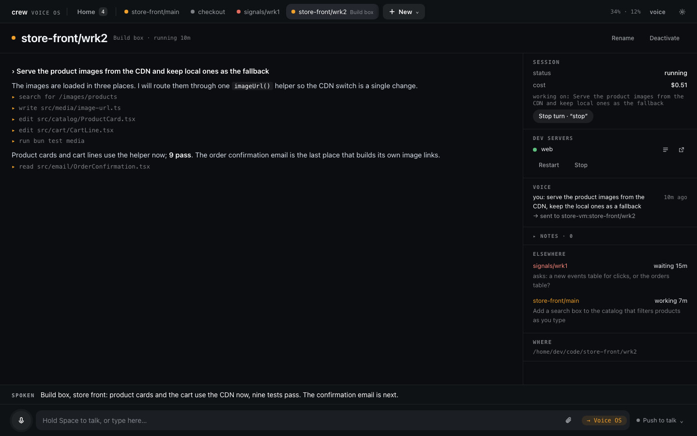This screenshot has width=697, height=436.
Task: Open web dev server in external window
Action: click(682, 150)
